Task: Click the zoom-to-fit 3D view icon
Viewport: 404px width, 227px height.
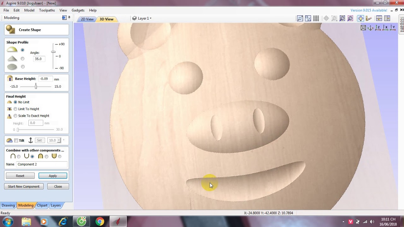Action: pos(363,28)
